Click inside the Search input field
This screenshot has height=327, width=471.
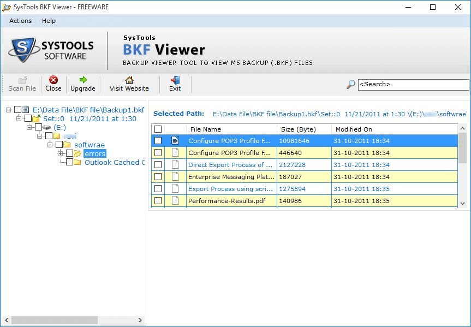(x=413, y=85)
